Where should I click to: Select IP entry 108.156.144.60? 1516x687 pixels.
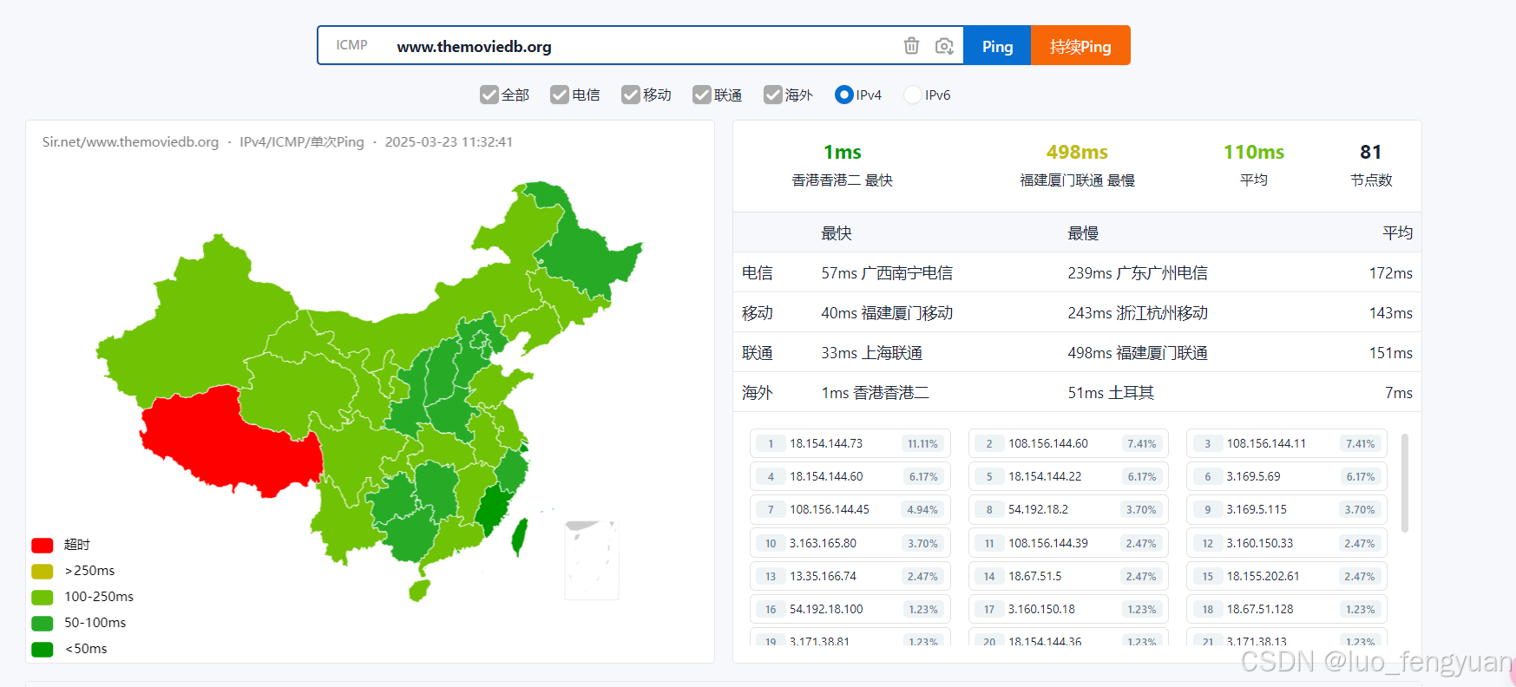pos(1069,443)
